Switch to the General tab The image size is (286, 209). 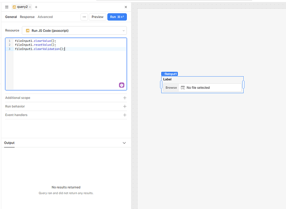11,17
